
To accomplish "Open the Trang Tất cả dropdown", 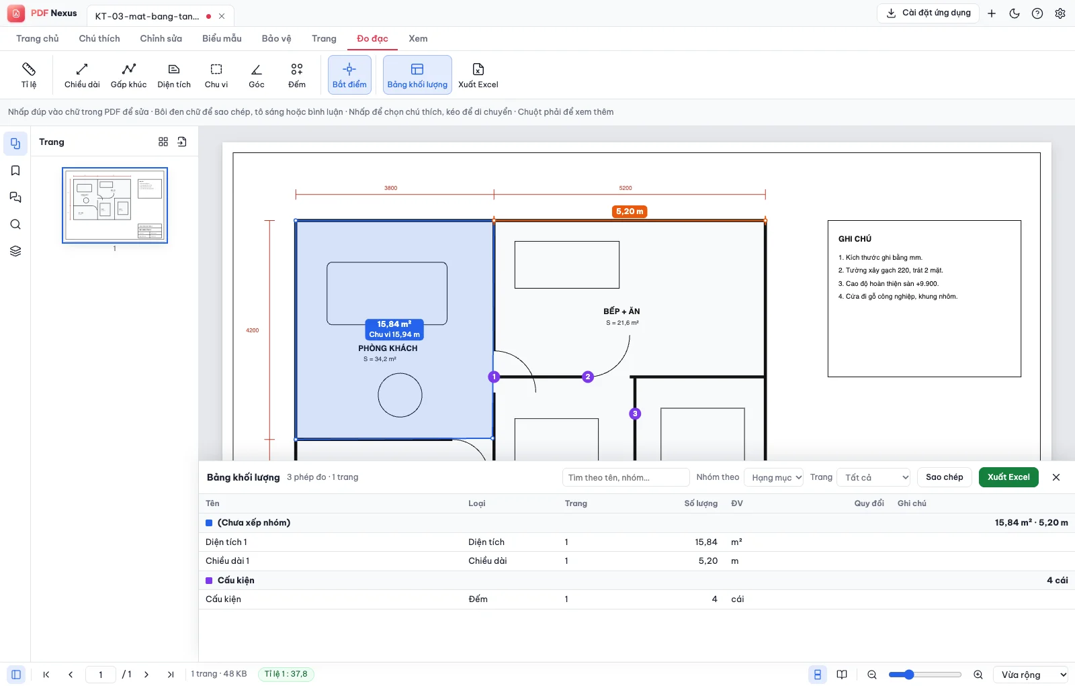I will coord(873,477).
